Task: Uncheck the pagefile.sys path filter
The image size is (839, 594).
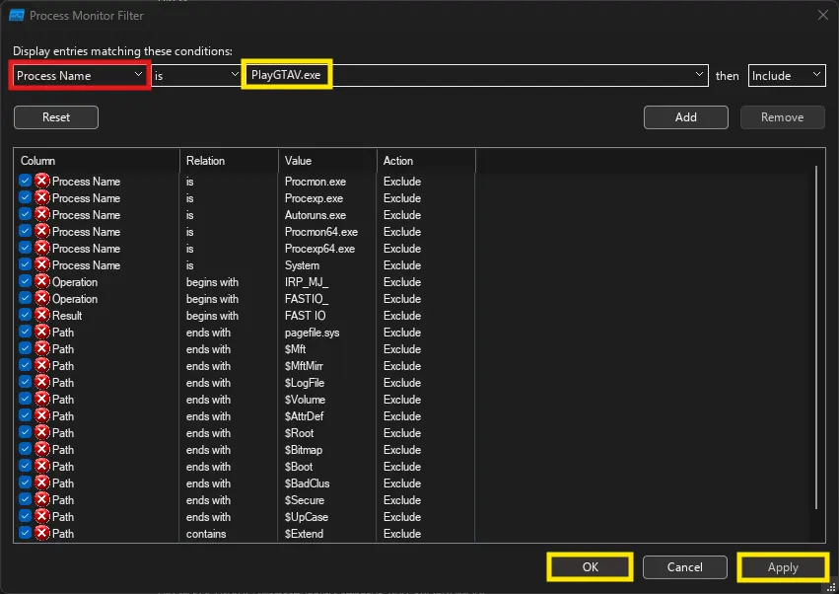Action: (25, 331)
